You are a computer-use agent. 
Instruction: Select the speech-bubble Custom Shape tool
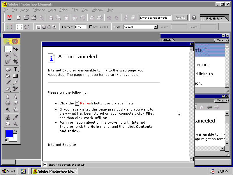(x=8, y=69)
